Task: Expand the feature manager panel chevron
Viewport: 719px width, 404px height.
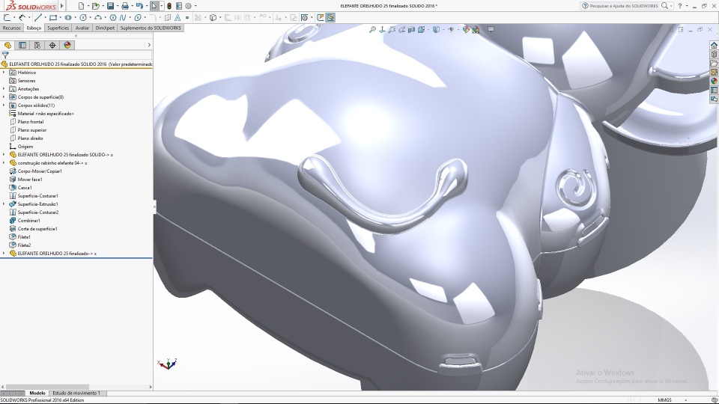Action: pyautogui.click(x=149, y=45)
